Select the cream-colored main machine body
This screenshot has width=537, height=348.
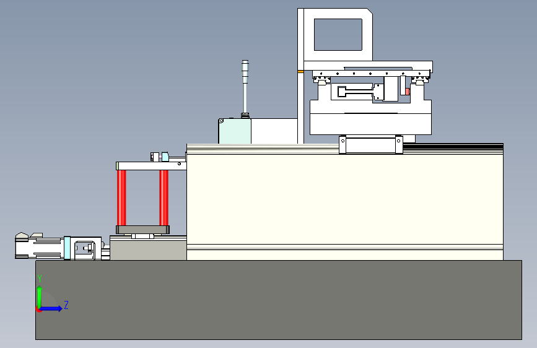tap(345, 202)
